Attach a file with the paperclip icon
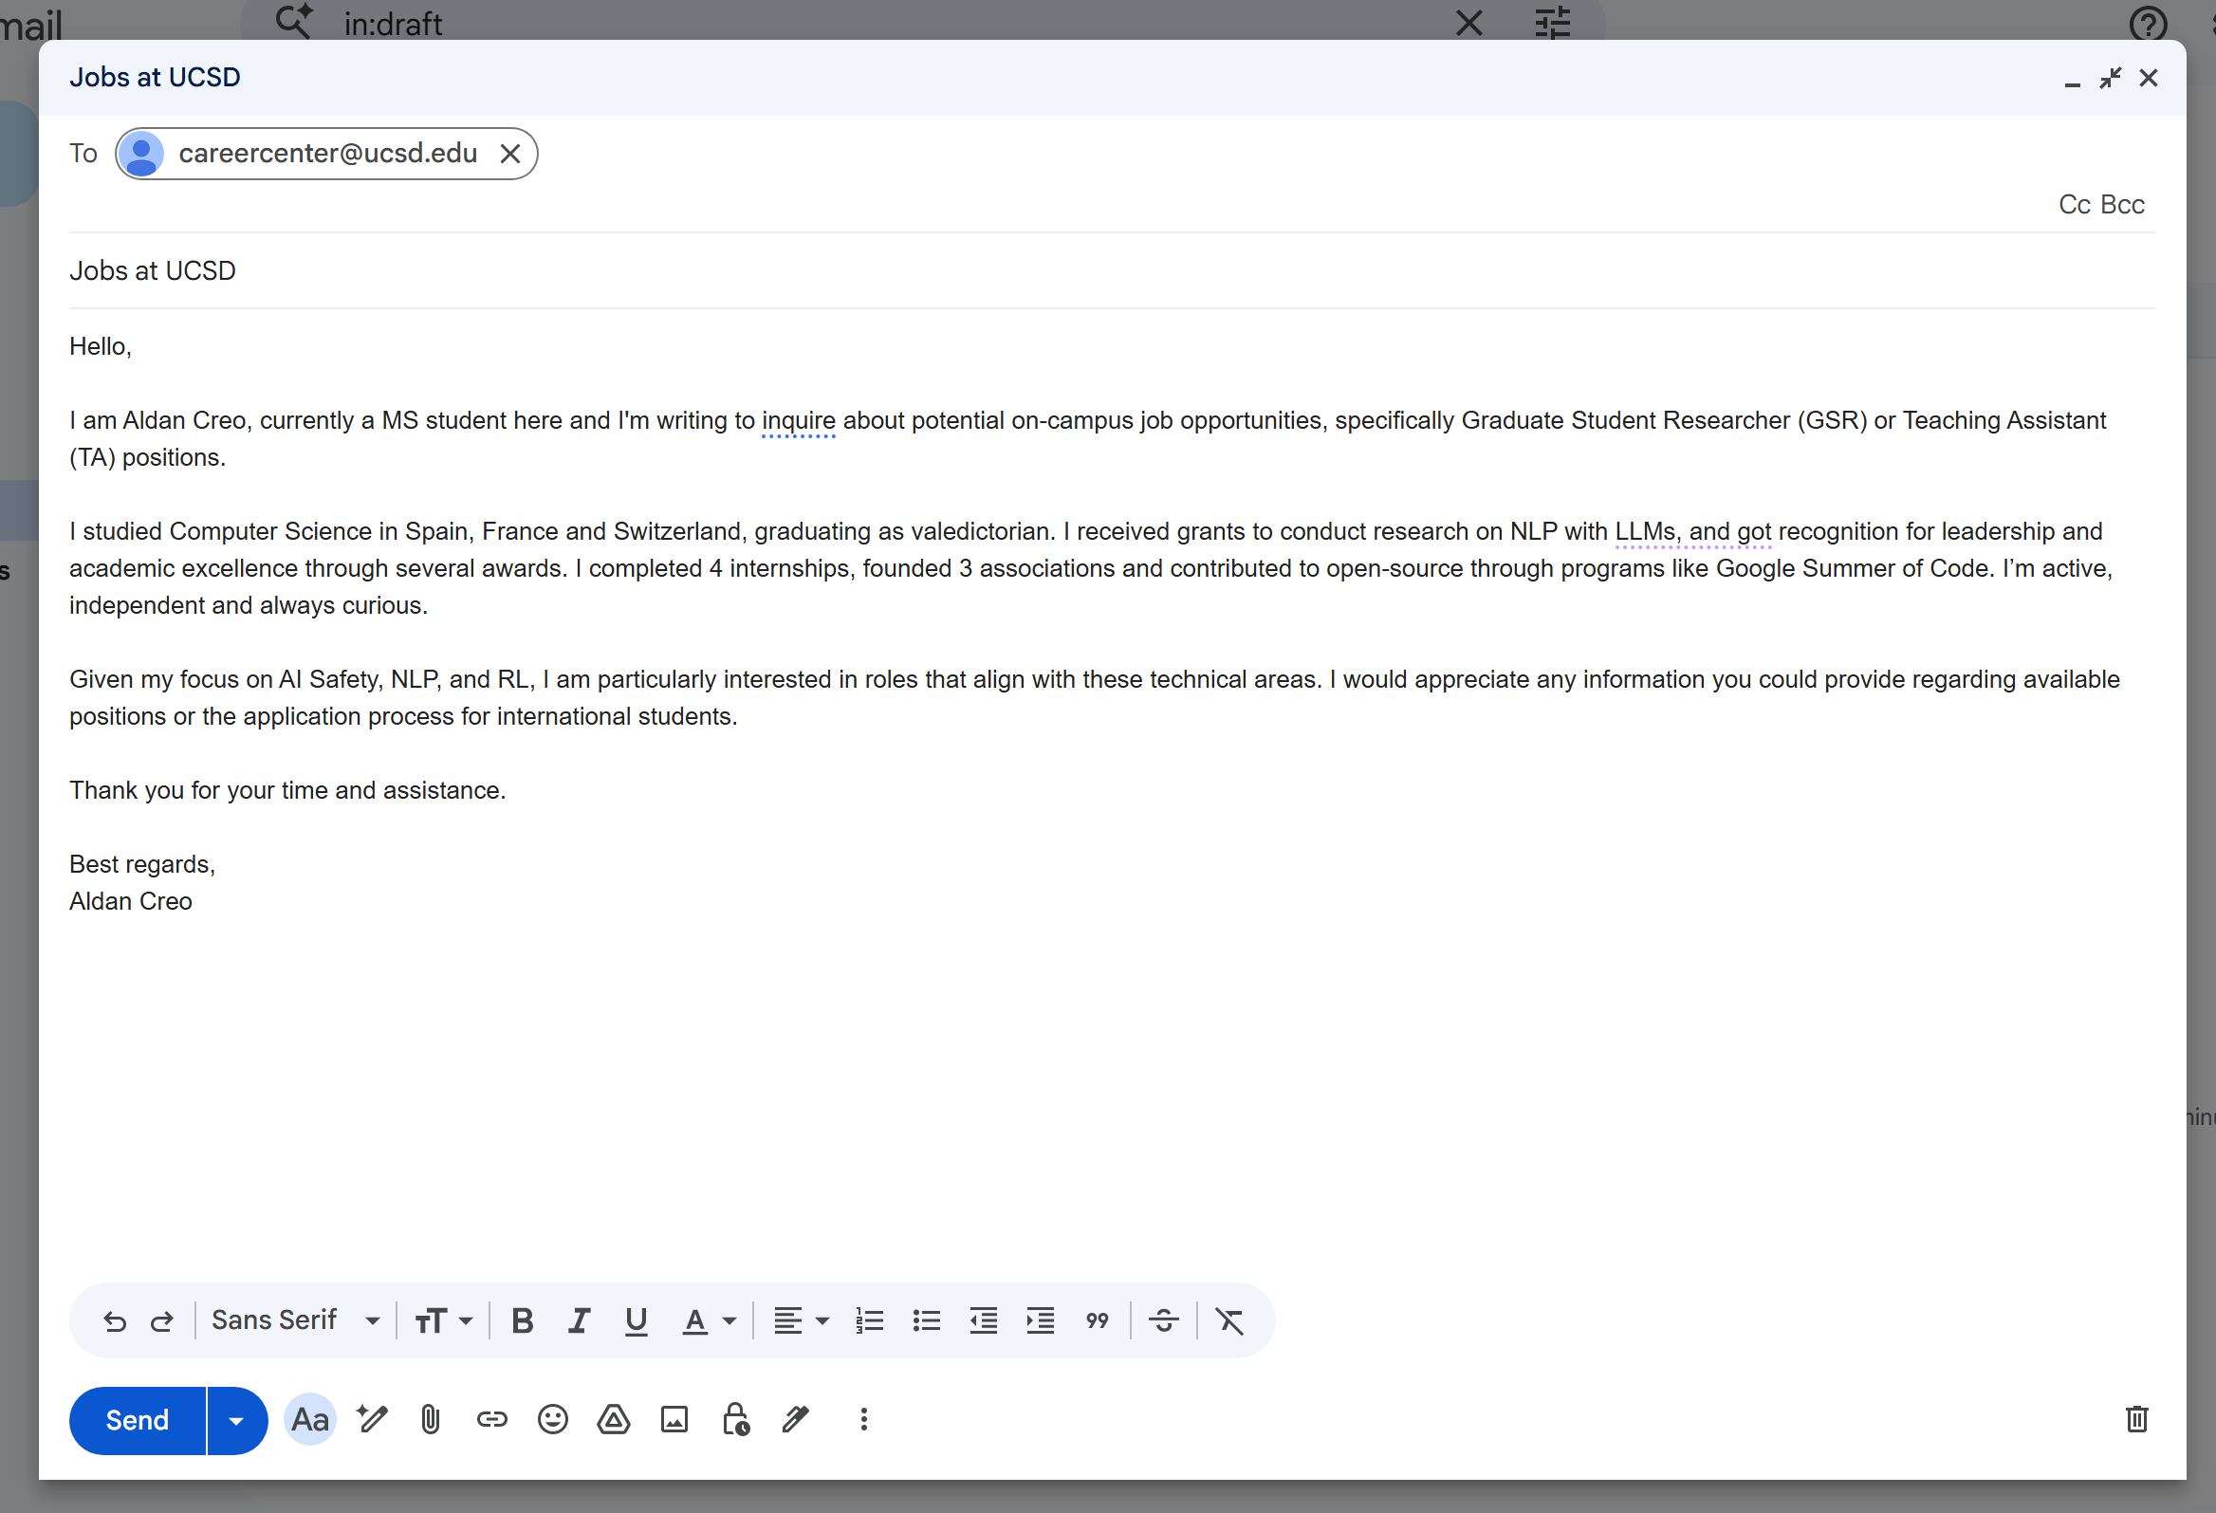 point(430,1420)
